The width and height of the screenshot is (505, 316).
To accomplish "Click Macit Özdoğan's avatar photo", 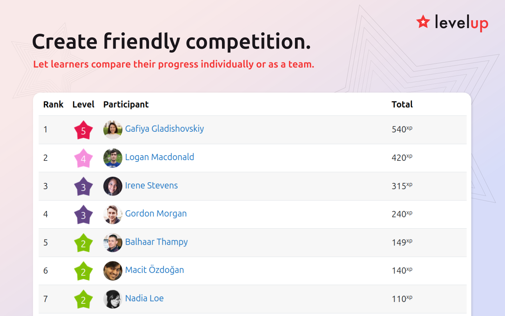I will pos(113,271).
